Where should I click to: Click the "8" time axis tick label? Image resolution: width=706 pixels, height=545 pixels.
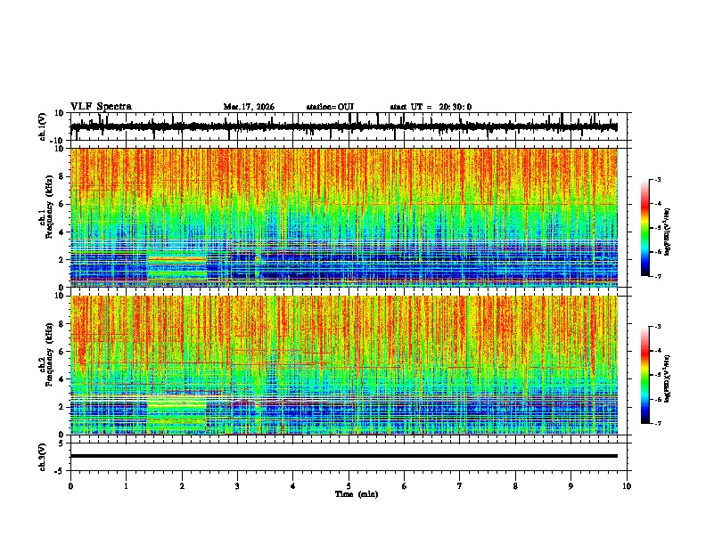point(515,485)
